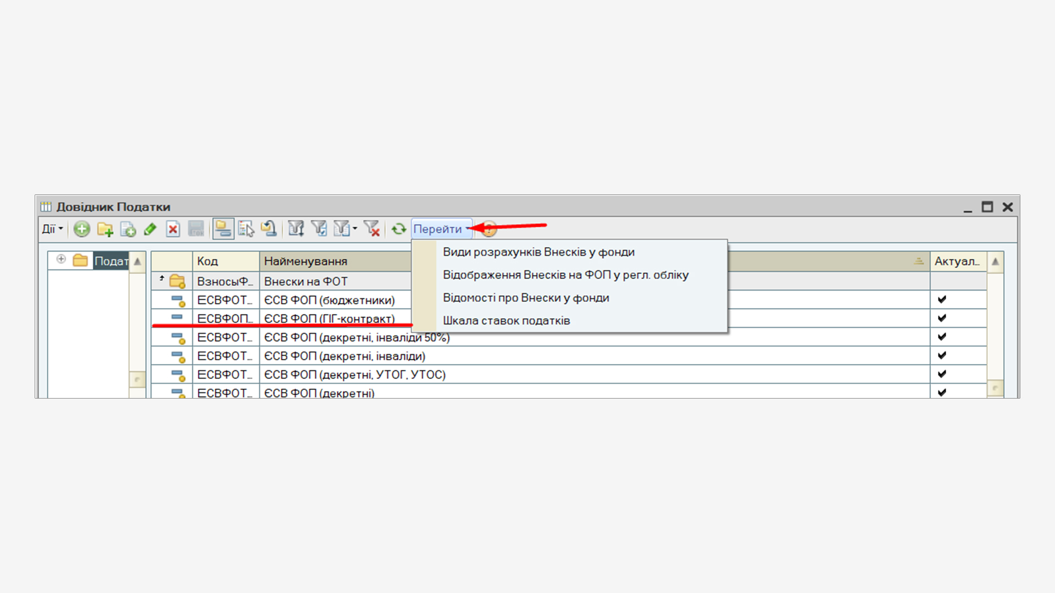Open the Дії actions menu
Image resolution: width=1055 pixels, height=593 pixels.
[53, 229]
